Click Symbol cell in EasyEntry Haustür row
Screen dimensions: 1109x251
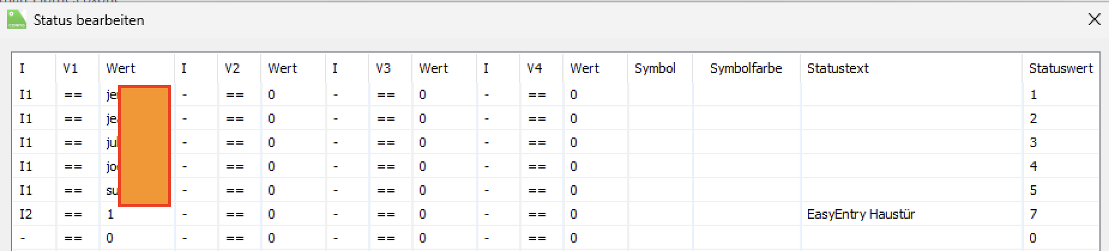[659, 214]
